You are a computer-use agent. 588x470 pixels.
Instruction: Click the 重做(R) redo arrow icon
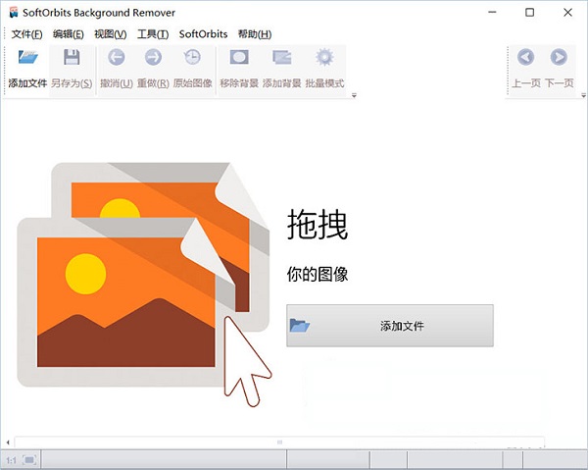point(153,57)
